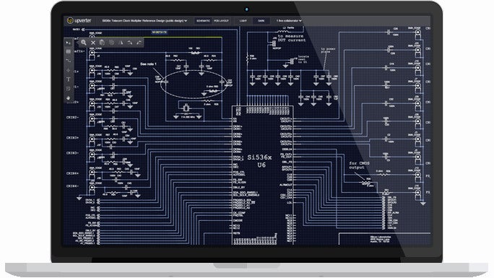Select the power/ground port tool

69,70
